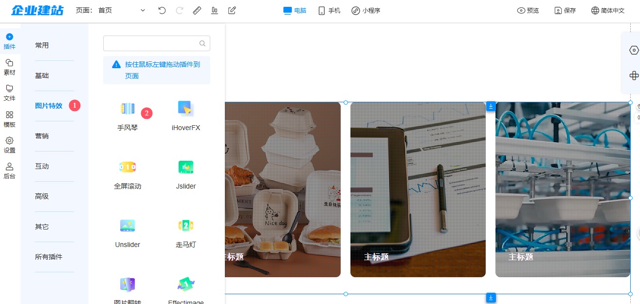Toggle the ruler tool icon
The height and width of the screenshot is (304, 640).
pyautogui.click(x=197, y=10)
